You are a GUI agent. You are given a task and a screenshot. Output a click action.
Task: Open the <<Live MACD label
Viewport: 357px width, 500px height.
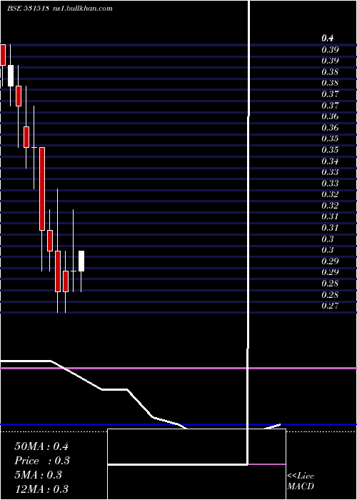click(301, 481)
